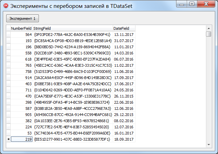Click the row indicator asterisk on last row

[x=8, y=139]
